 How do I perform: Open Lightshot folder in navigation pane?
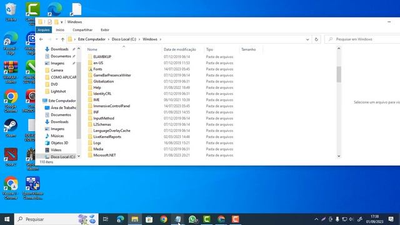(x=58, y=91)
